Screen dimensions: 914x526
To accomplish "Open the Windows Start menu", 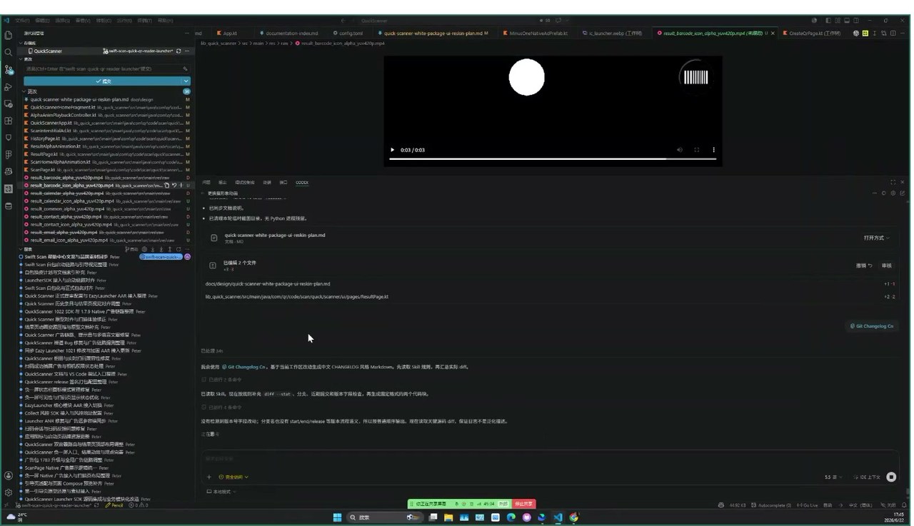I will coord(338,517).
